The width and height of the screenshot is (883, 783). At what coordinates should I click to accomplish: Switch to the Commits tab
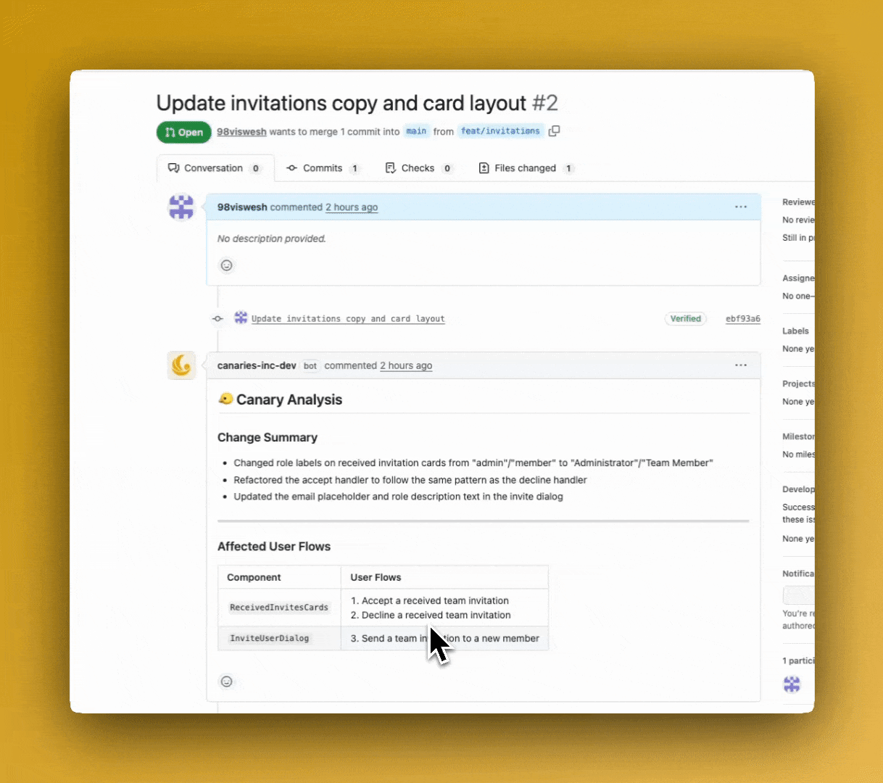[323, 167]
